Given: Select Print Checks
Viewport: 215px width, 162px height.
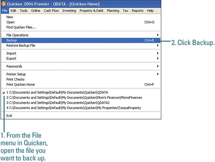Looking at the screenshot, I should pyautogui.click(x=81, y=79).
